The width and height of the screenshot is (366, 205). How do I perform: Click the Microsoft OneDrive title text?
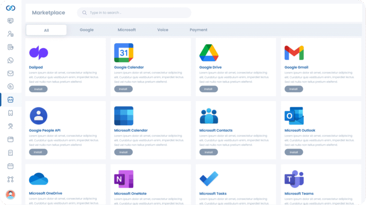46,193
